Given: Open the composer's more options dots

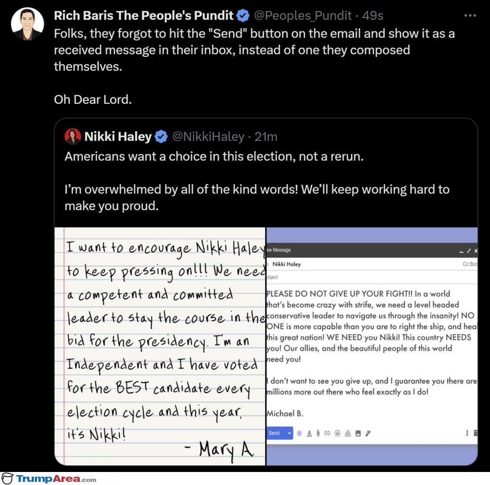Looking at the screenshot, I should pos(467,433).
